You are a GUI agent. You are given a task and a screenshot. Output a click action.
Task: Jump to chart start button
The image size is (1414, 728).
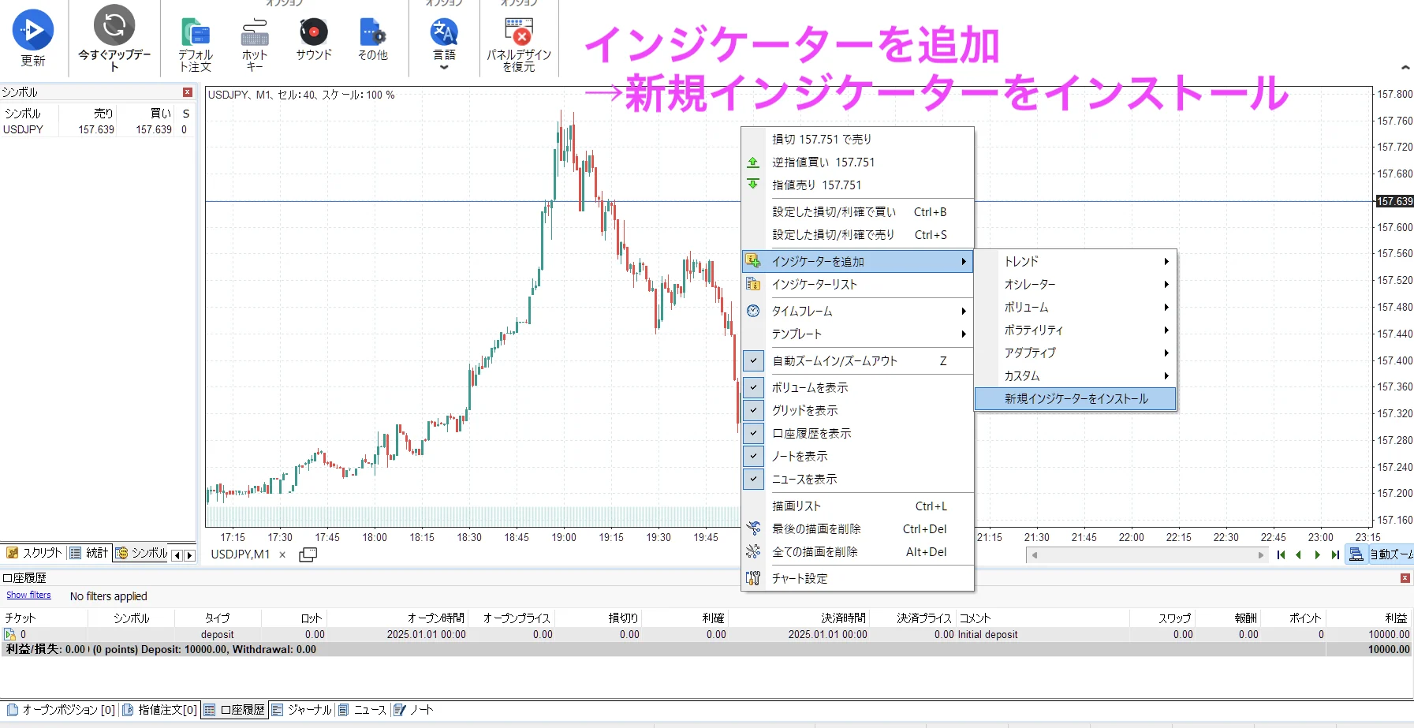point(1281,554)
